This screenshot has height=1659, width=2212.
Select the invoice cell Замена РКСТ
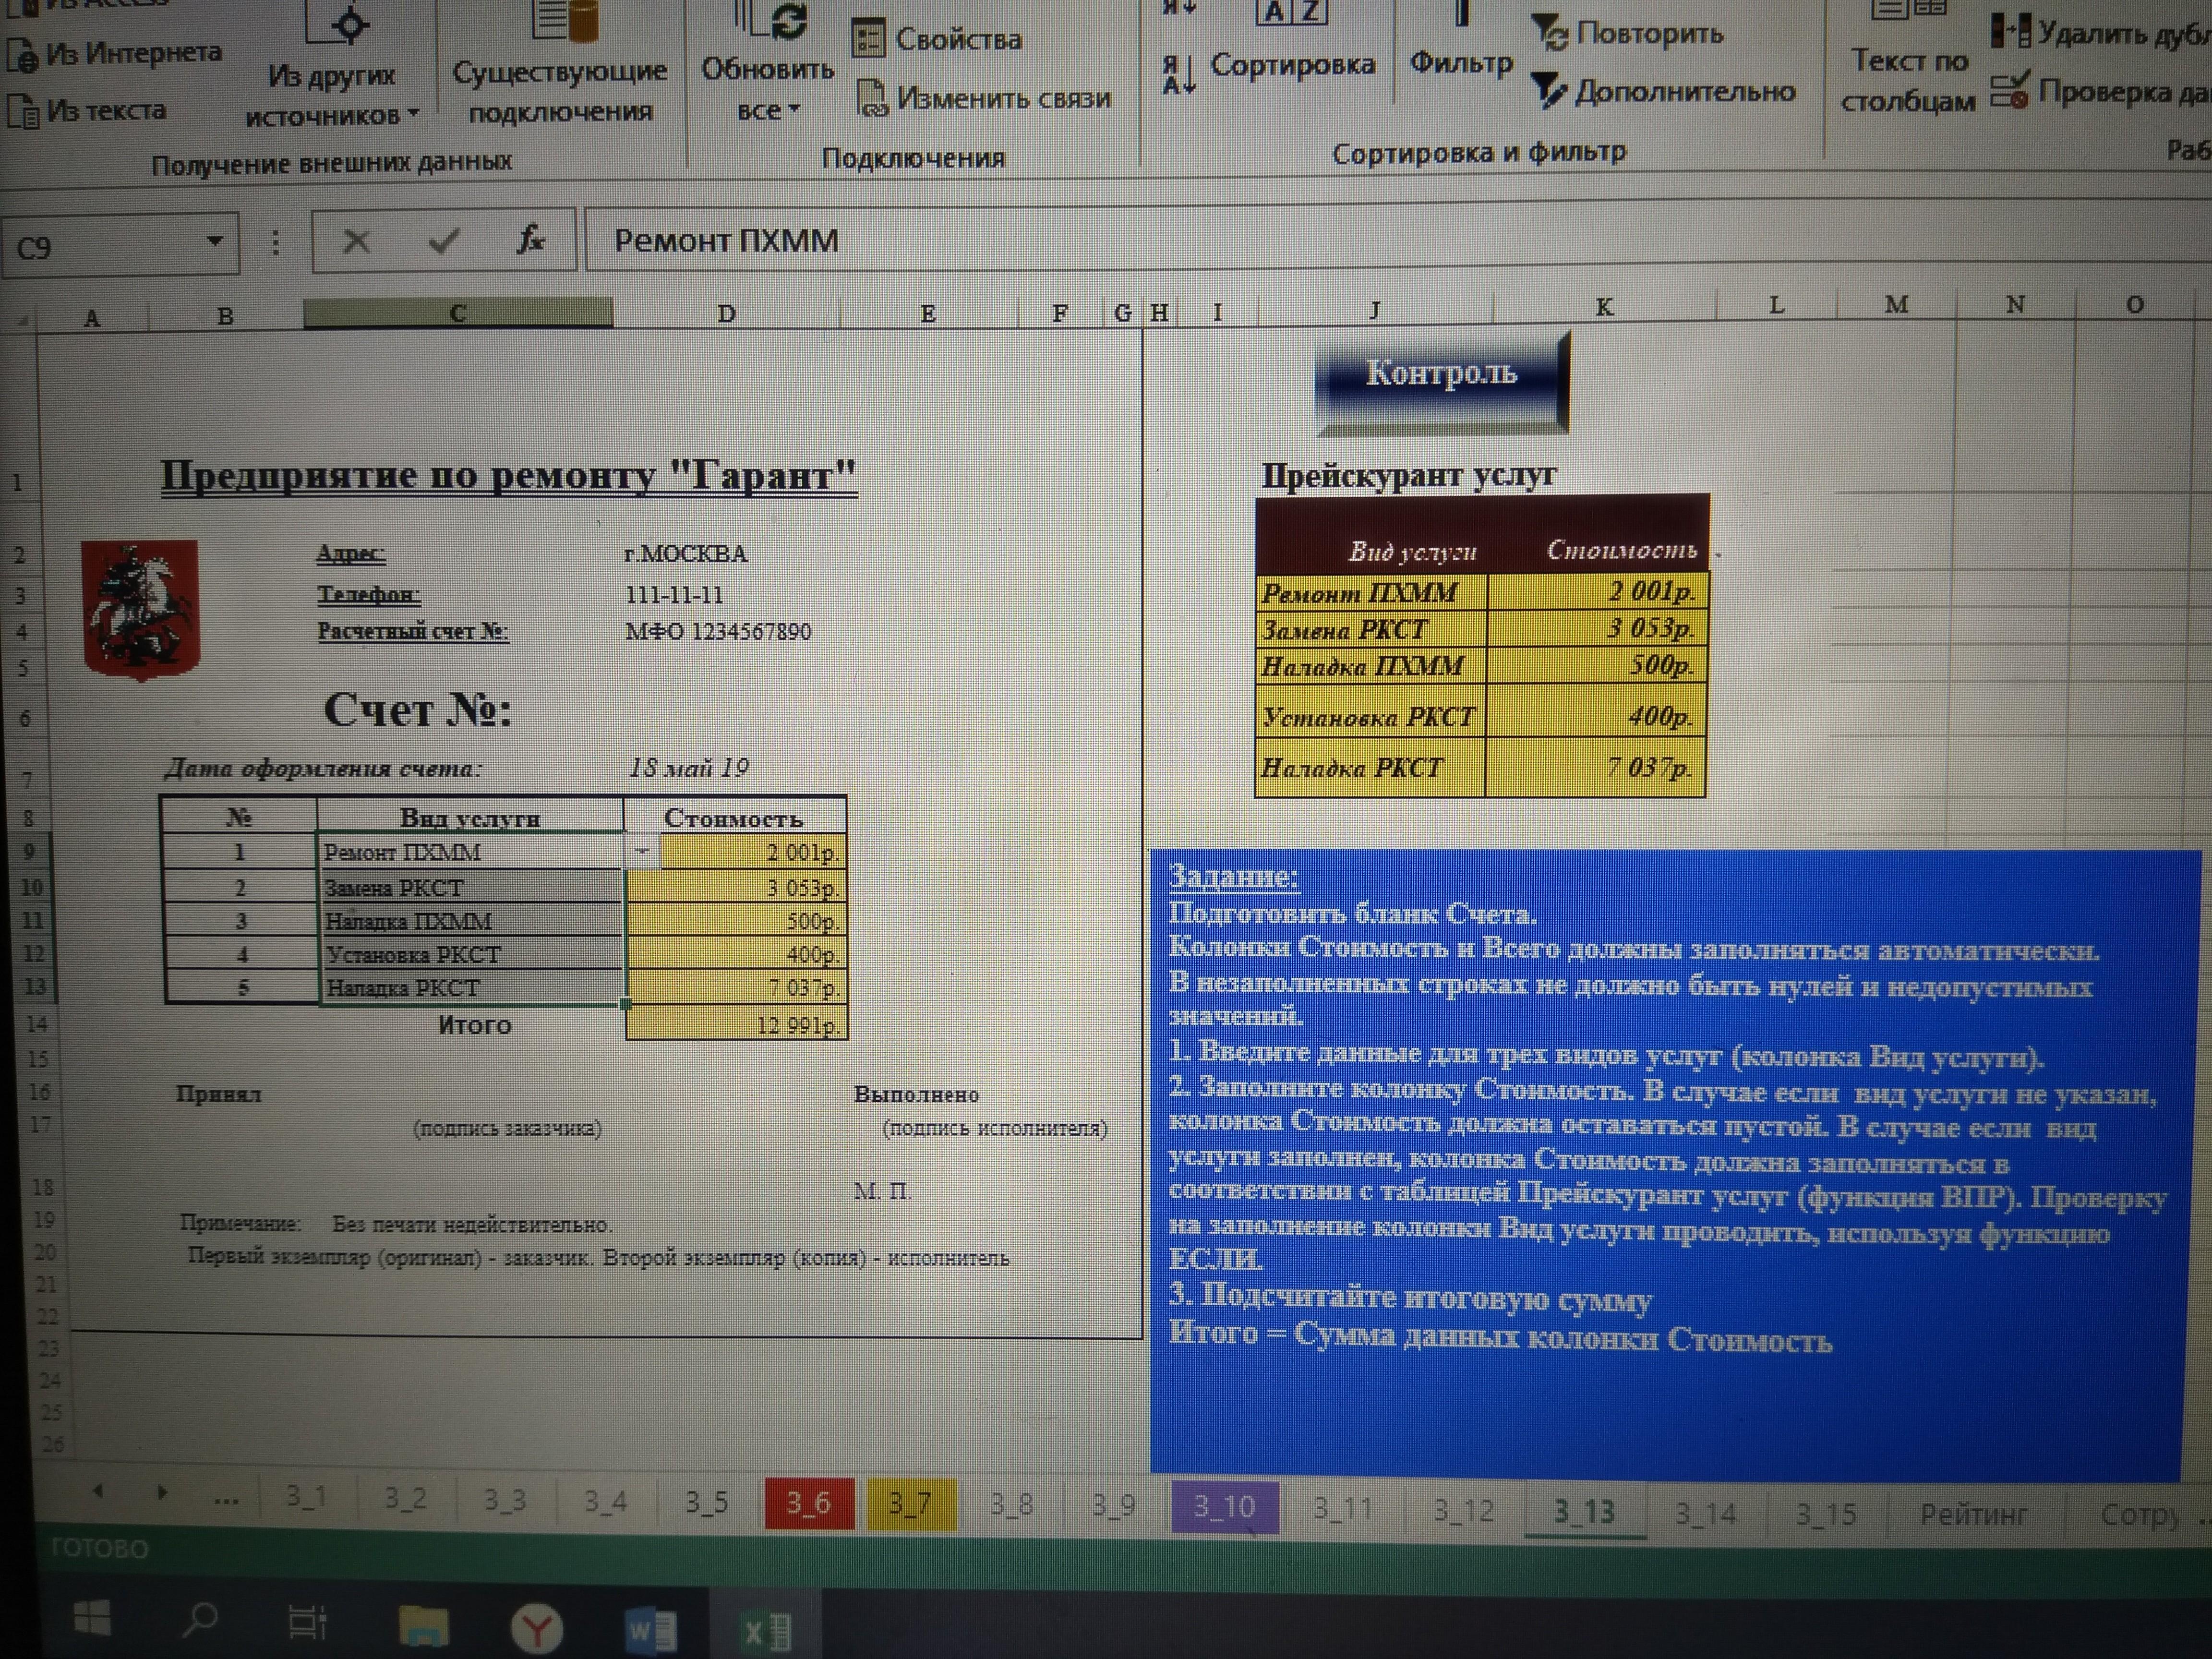[x=470, y=888]
